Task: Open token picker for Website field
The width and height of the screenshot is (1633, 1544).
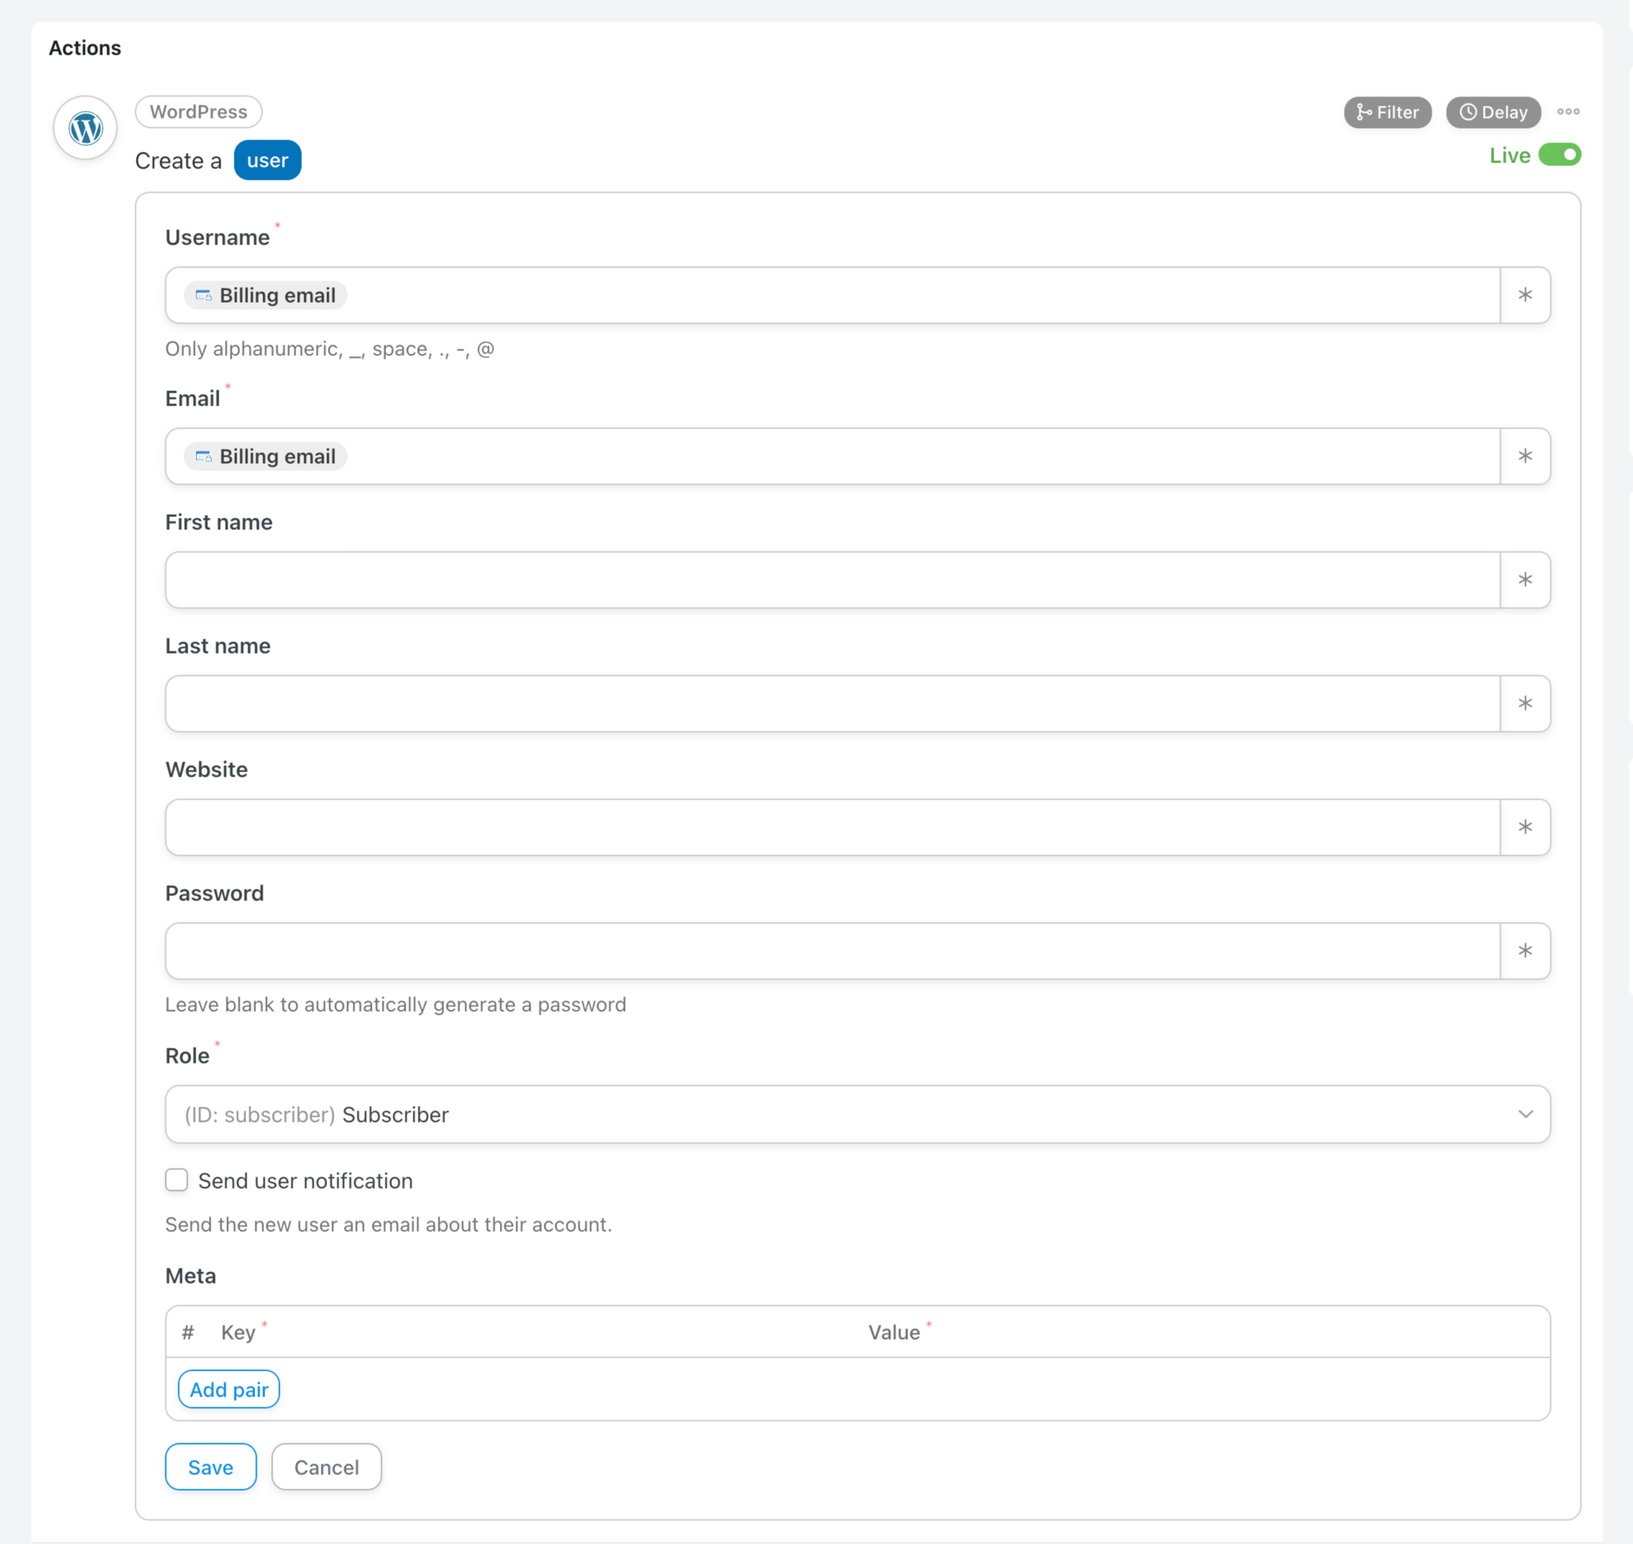Action: [x=1525, y=827]
